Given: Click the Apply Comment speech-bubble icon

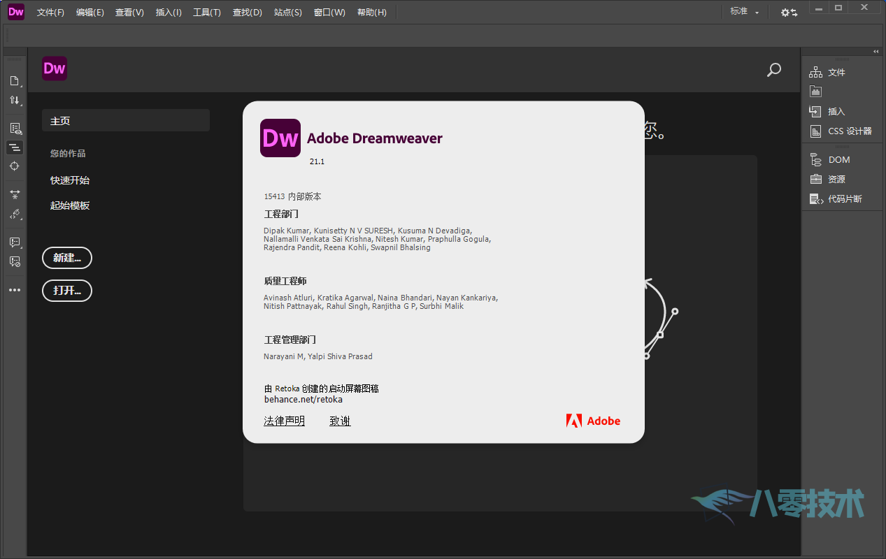Looking at the screenshot, I should pos(15,242).
